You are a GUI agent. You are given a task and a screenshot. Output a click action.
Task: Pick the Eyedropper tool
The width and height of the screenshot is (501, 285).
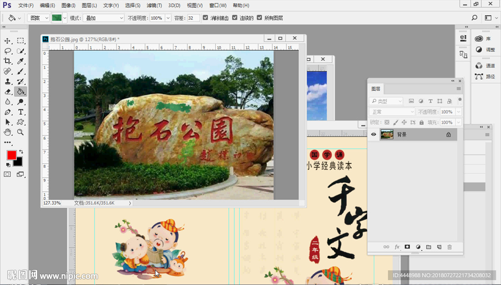point(21,61)
